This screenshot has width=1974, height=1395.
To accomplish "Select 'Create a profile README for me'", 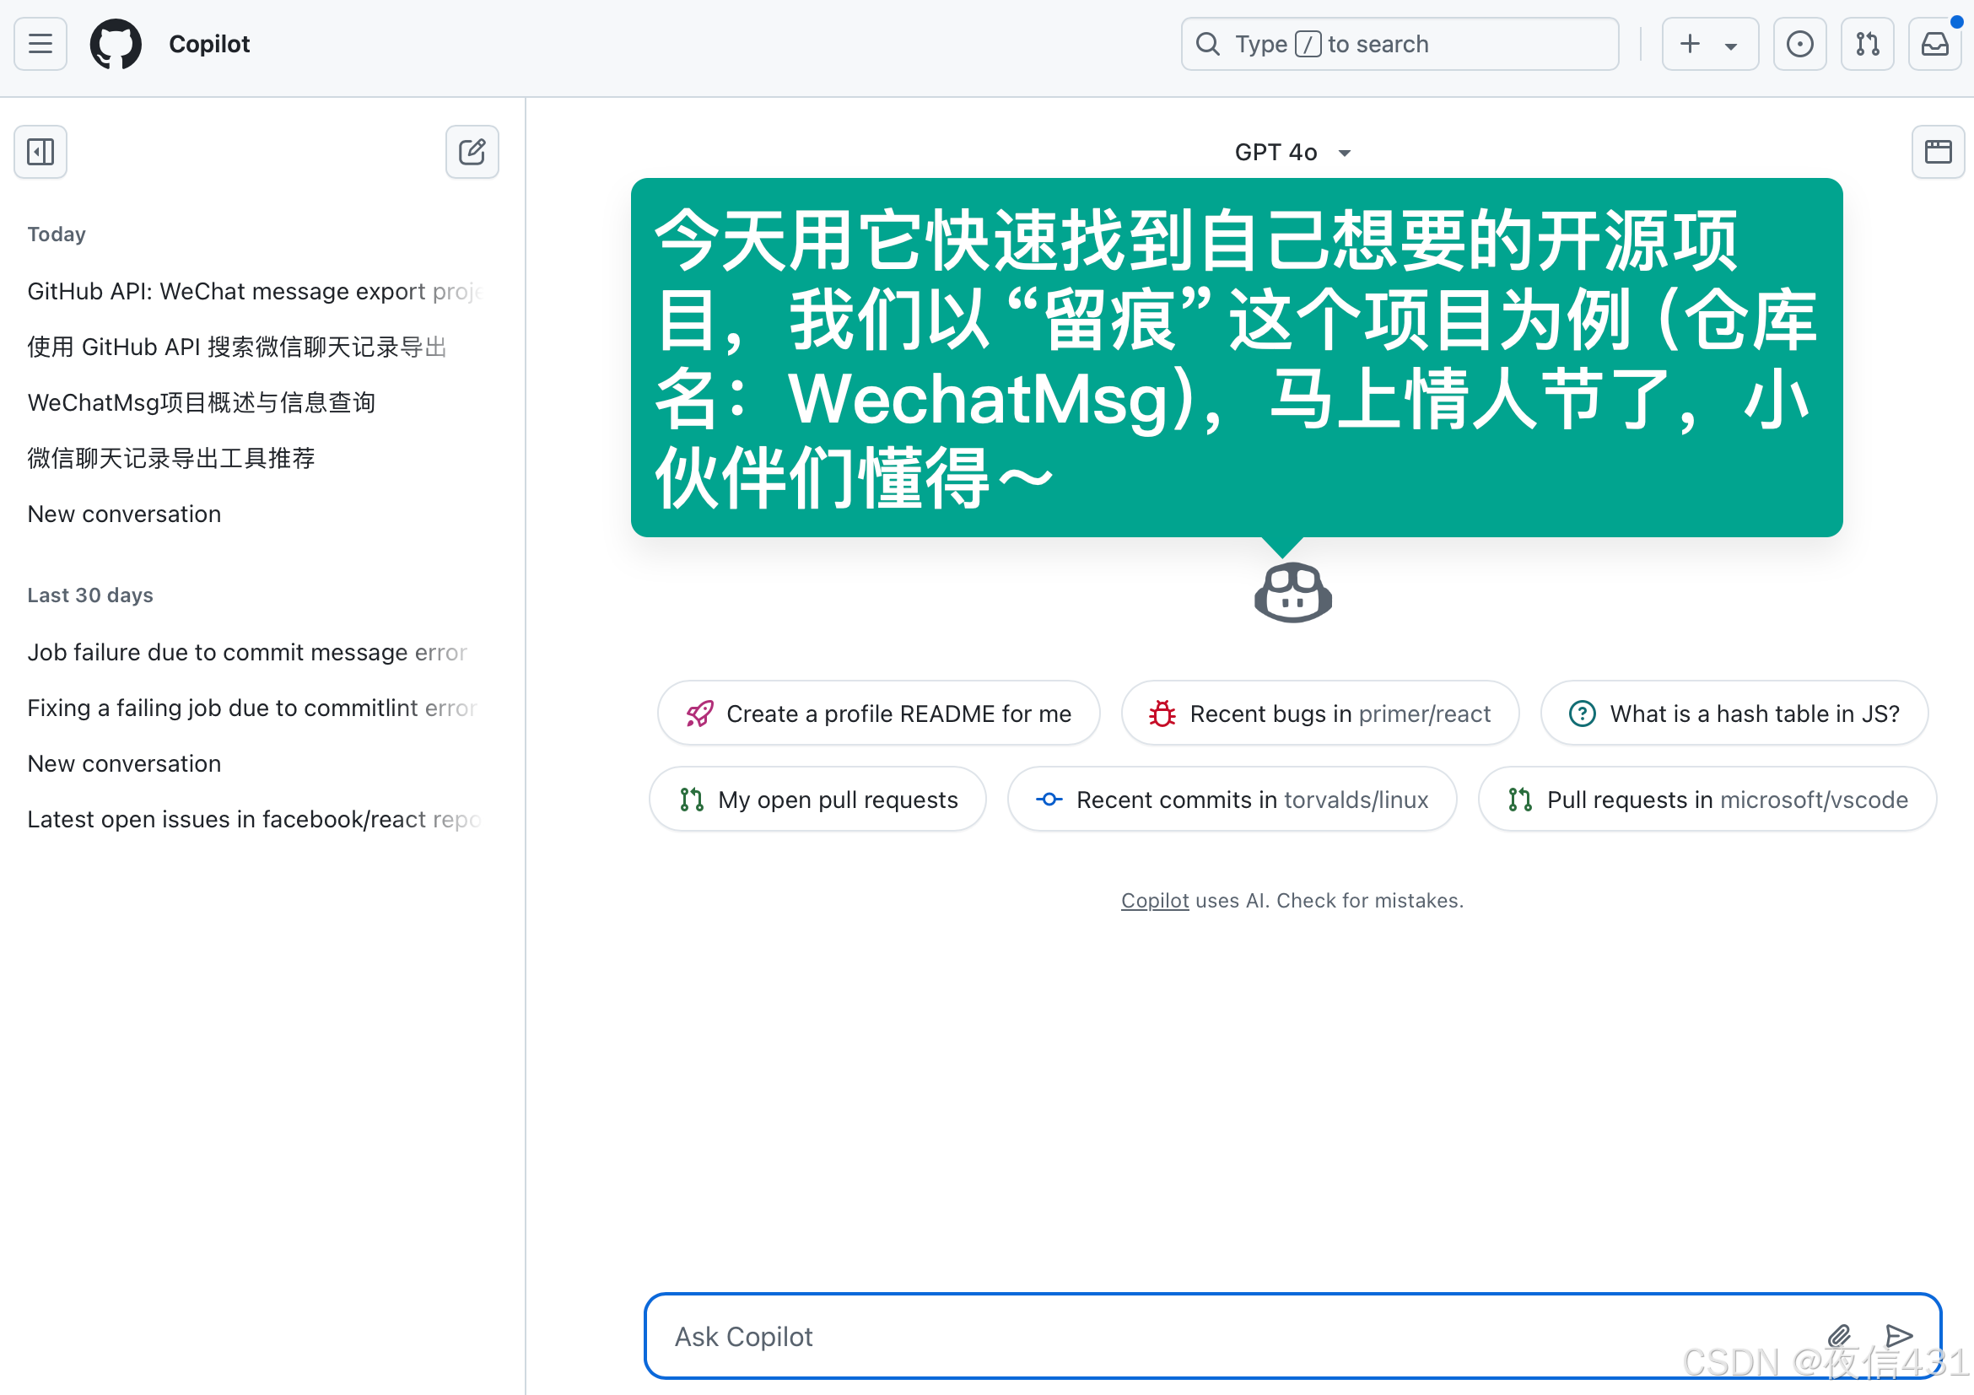I will tap(878, 714).
